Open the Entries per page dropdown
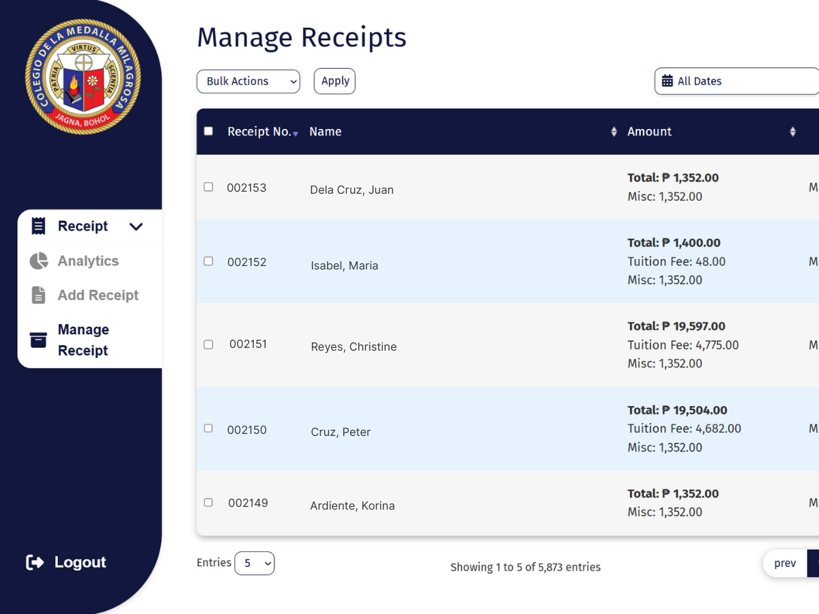This screenshot has width=819, height=614. [x=255, y=564]
